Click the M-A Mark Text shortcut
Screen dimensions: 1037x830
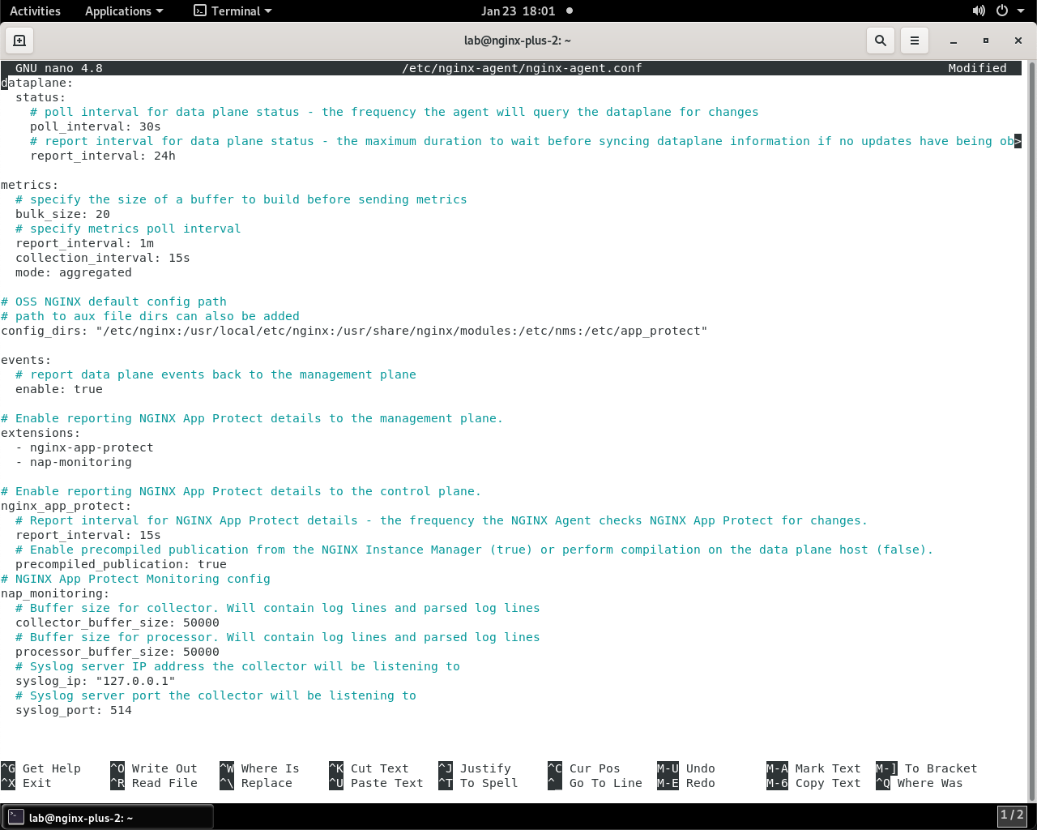pos(814,768)
